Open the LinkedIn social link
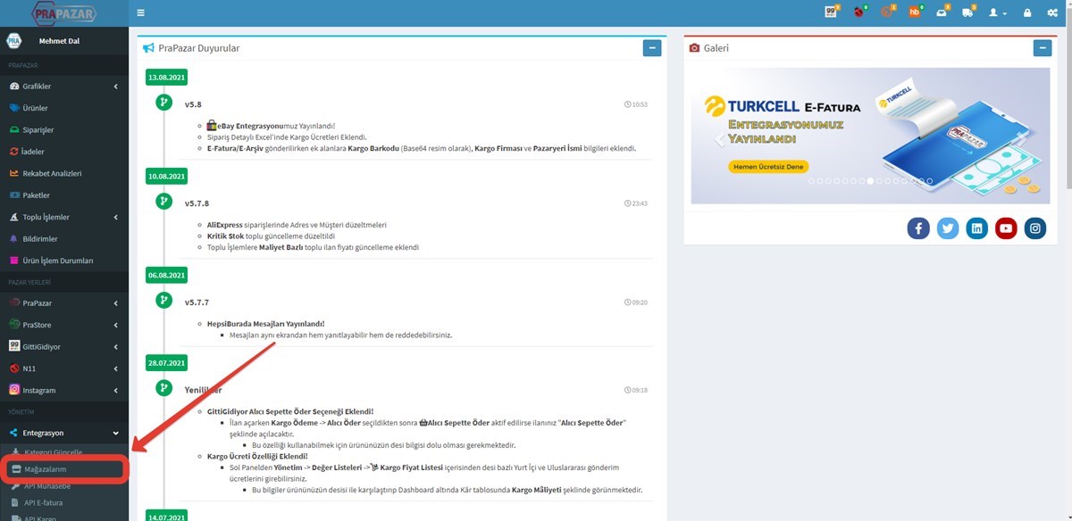This screenshot has width=1072, height=521. 977,228
